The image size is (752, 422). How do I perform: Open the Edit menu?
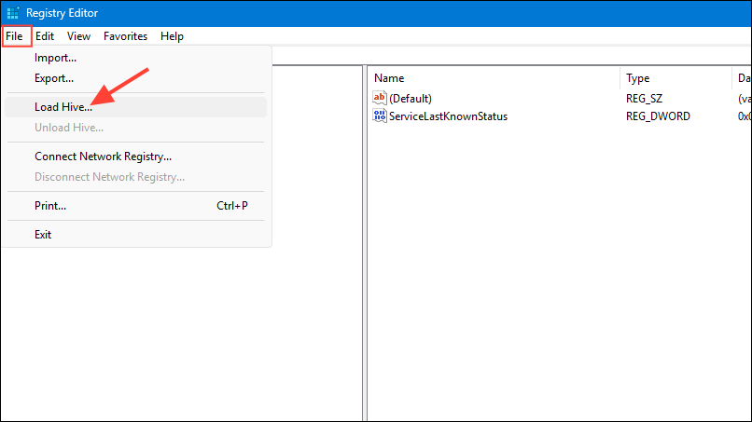tap(45, 36)
